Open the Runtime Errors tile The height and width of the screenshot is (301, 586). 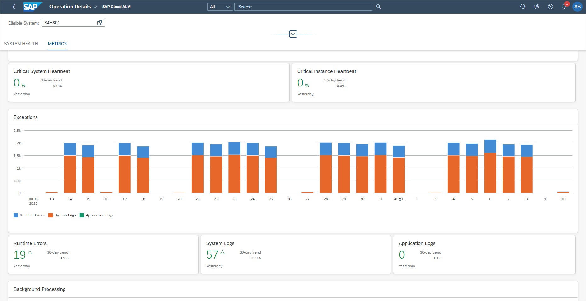pos(103,254)
